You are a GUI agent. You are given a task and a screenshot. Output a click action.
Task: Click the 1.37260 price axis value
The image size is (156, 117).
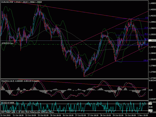[x=153, y=78]
